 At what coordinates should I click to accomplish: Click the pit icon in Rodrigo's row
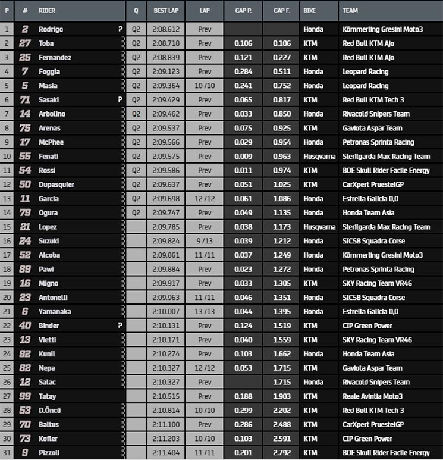(120, 29)
